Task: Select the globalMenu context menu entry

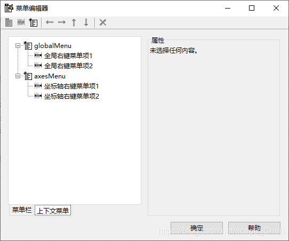Action: (53, 46)
